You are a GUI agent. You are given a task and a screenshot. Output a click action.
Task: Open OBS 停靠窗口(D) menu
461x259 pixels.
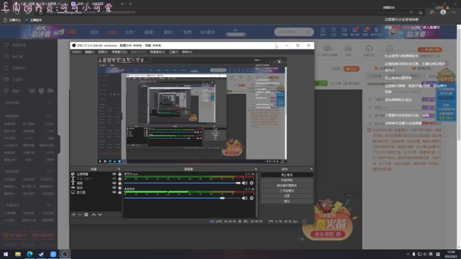pyautogui.click(x=119, y=52)
